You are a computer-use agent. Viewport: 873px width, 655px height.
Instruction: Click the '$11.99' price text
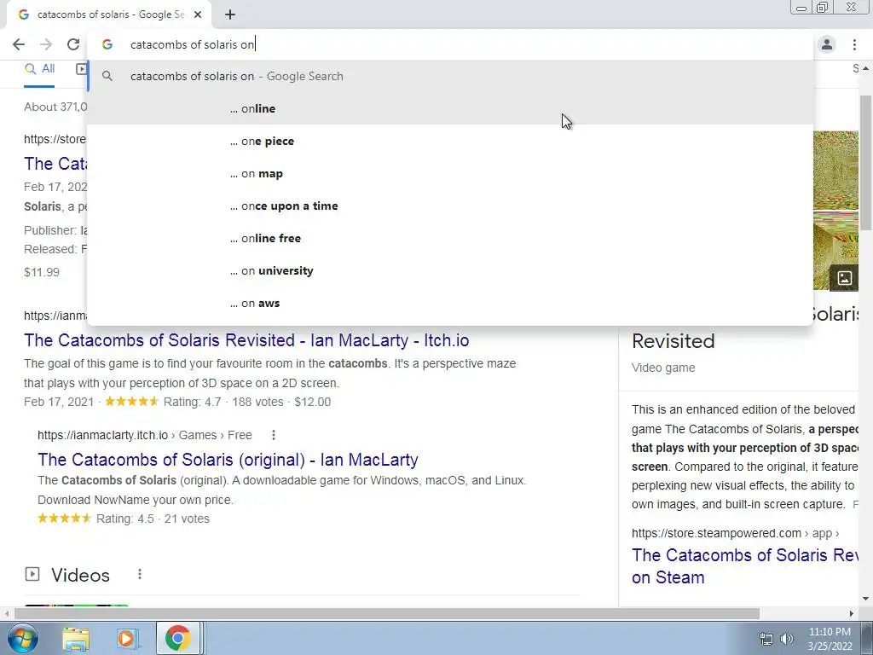pos(42,272)
